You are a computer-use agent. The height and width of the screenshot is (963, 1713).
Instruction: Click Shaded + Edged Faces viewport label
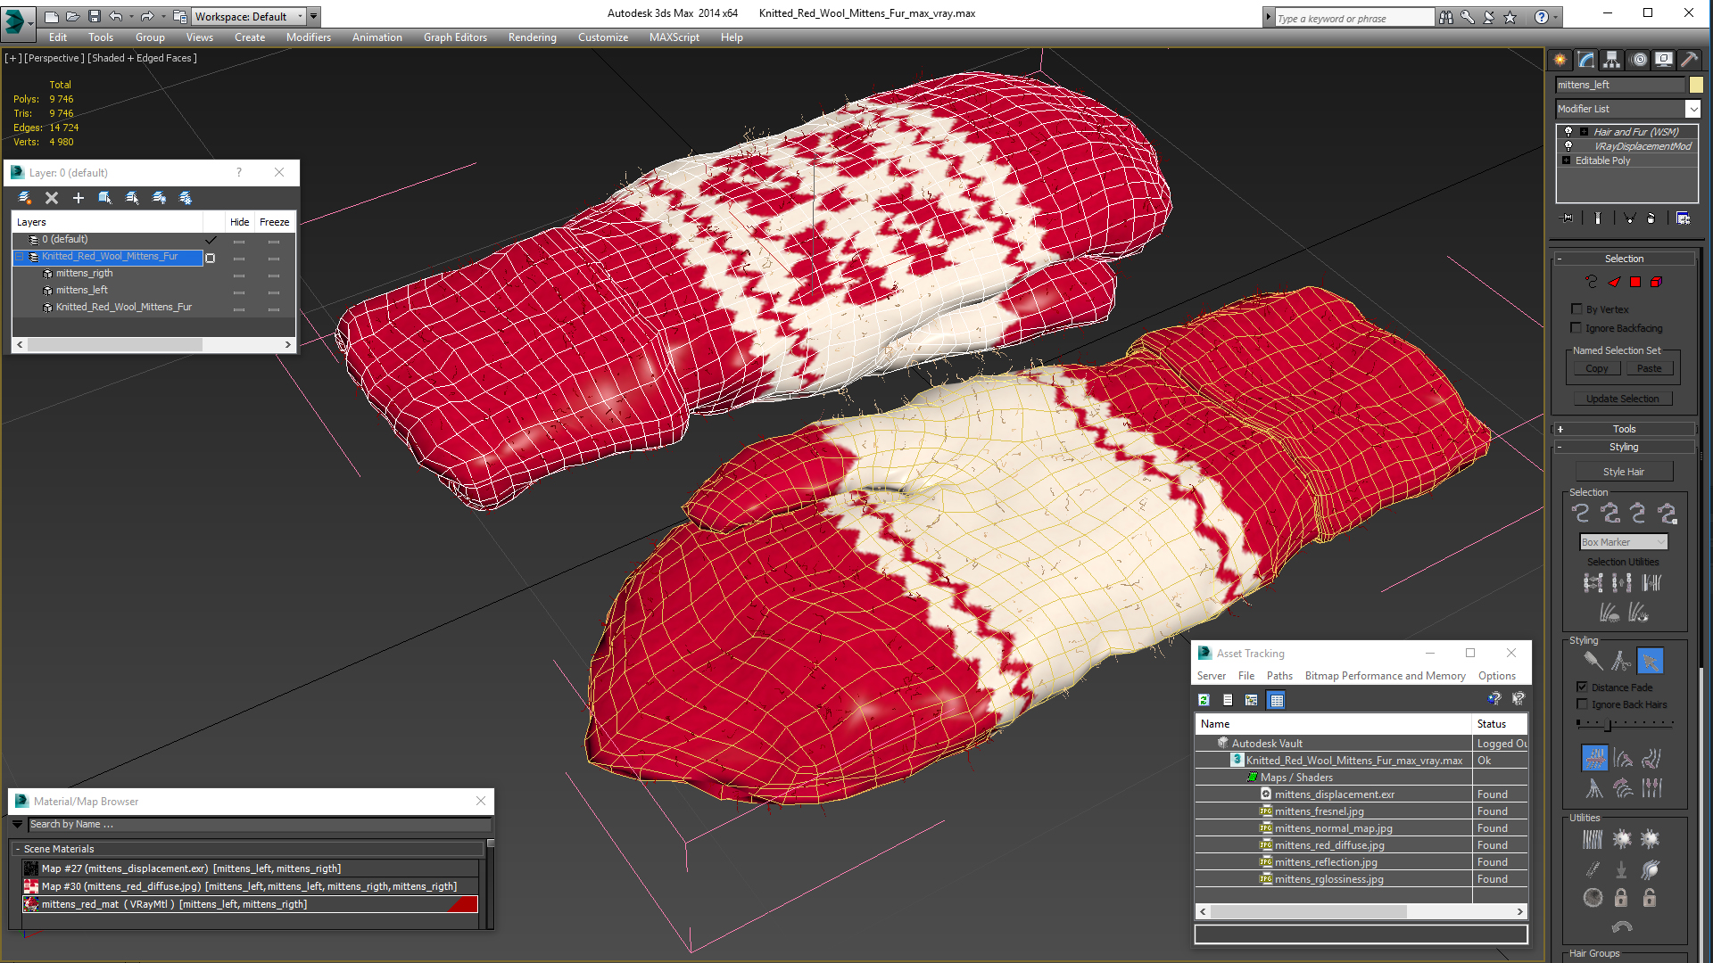coord(143,58)
